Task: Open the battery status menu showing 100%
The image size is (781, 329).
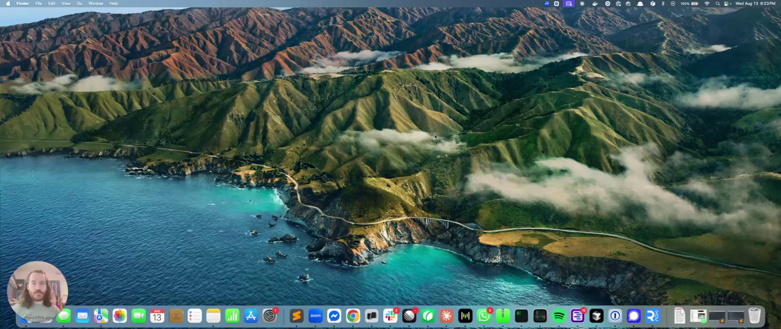Action: 690,4
